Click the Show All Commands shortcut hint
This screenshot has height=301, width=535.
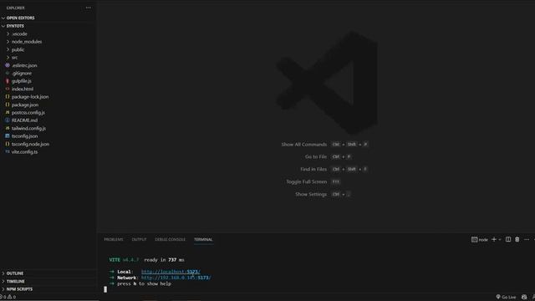325,145
